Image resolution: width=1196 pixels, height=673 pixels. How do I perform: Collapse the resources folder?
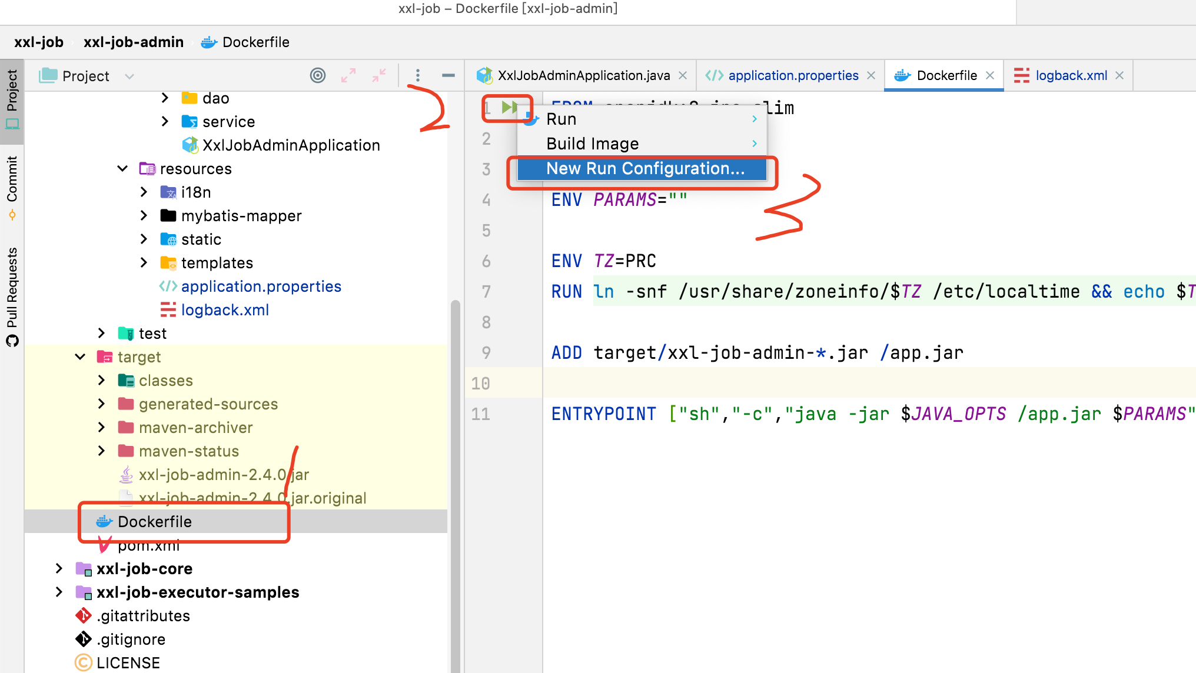(x=122, y=168)
